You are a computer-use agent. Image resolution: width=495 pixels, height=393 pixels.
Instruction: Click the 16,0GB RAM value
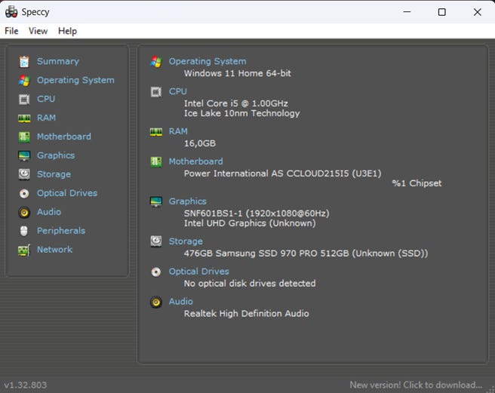[x=199, y=143]
